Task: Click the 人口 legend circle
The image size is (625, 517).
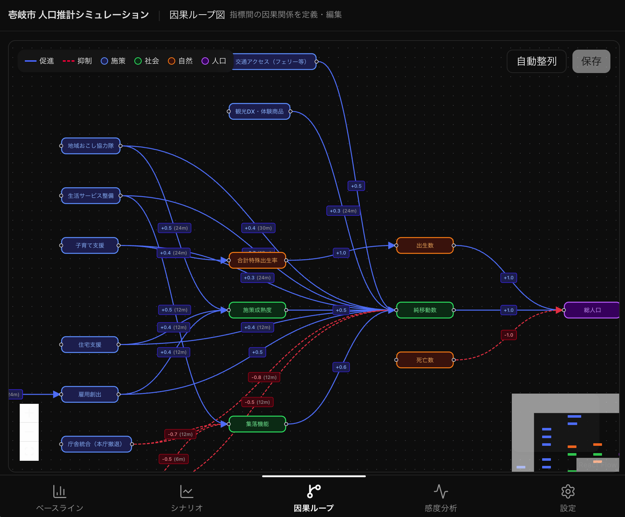Action: [x=205, y=61]
